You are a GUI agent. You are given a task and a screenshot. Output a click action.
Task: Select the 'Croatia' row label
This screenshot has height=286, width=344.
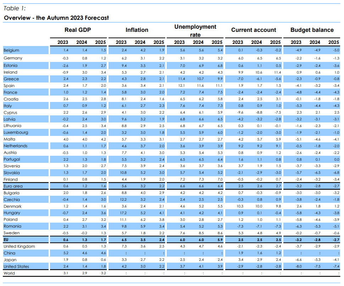tap(11, 99)
